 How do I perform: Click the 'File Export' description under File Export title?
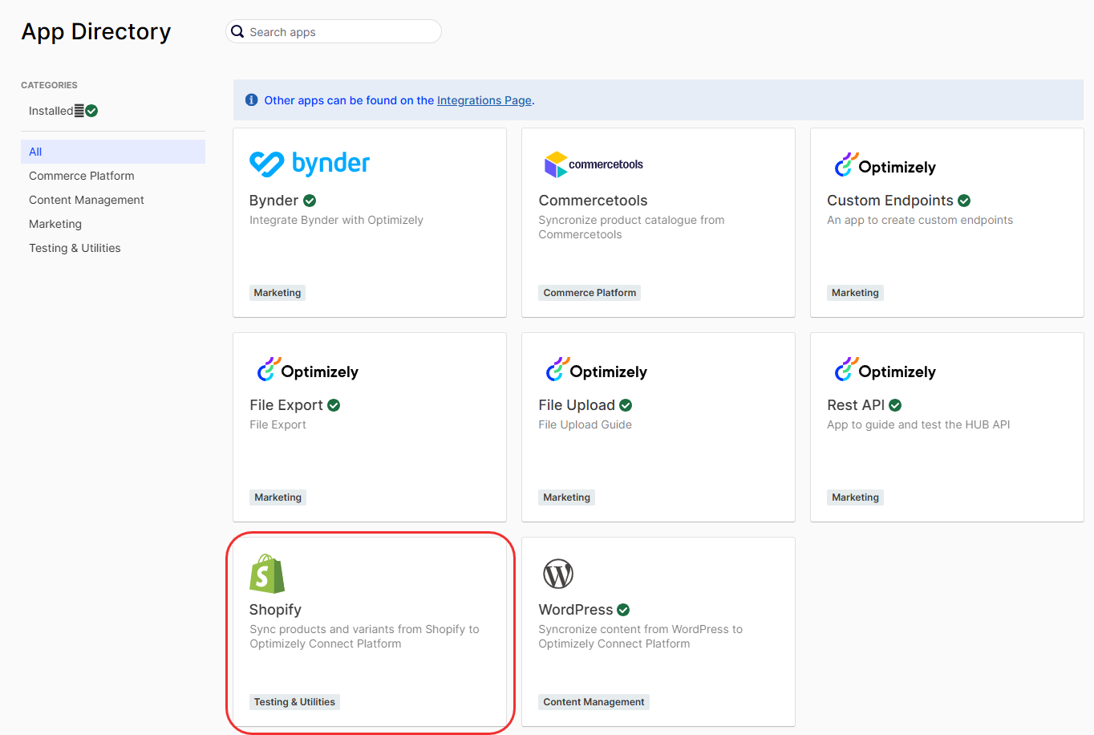[x=278, y=424]
